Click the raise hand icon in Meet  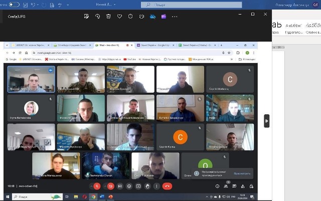pos(148,186)
